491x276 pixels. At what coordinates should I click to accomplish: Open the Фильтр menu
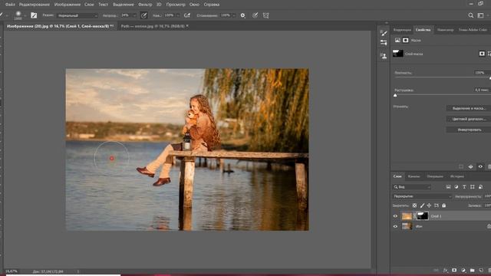pyautogui.click(x=145, y=5)
